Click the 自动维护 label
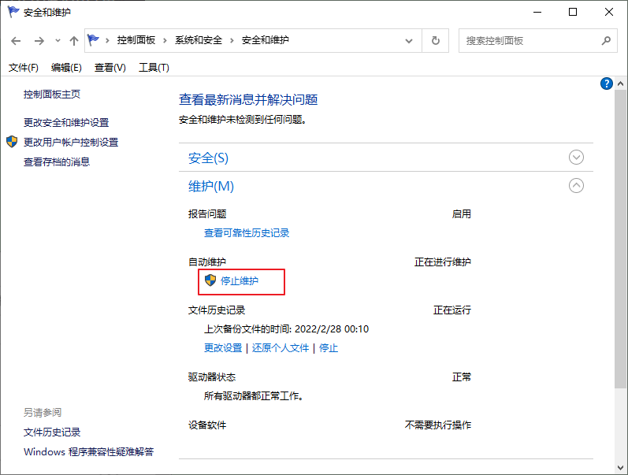The height and width of the screenshot is (475, 628). click(207, 262)
